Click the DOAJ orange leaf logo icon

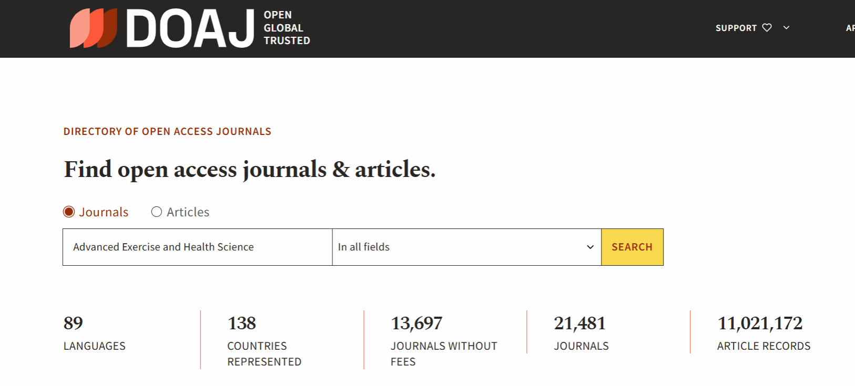click(94, 28)
